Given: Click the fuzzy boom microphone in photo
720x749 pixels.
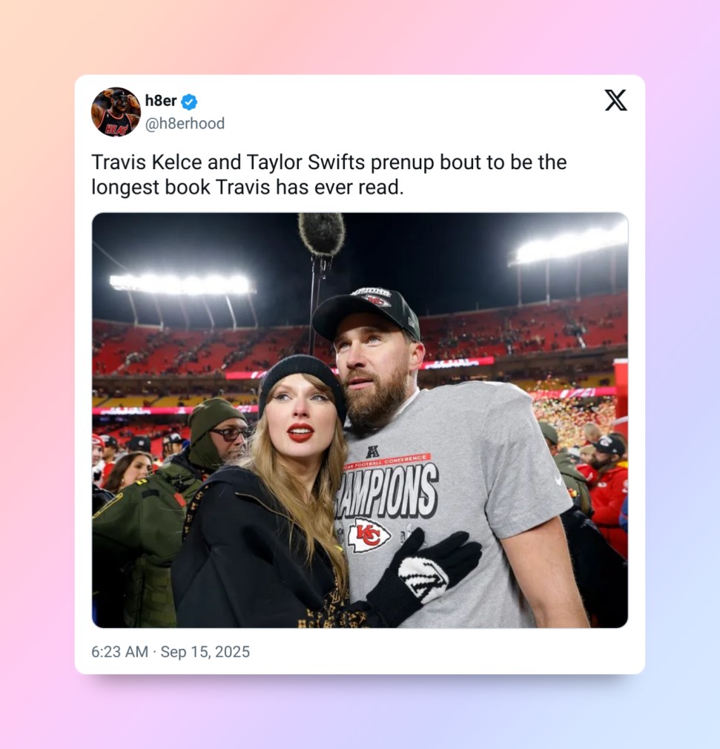Looking at the screenshot, I should pyautogui.click(x=322, y=234).
